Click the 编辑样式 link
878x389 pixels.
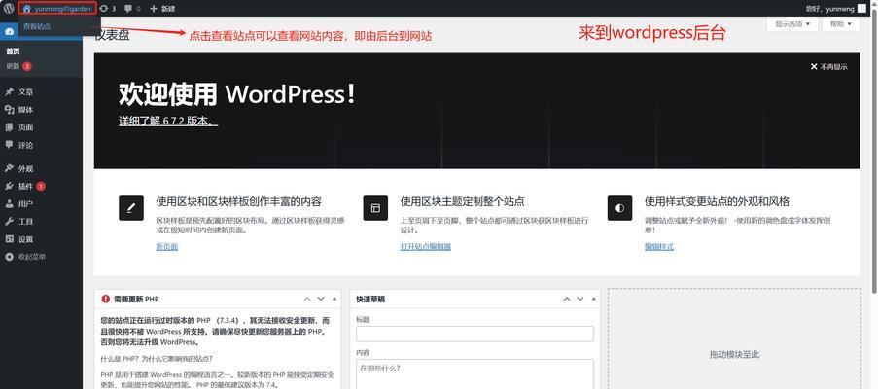(659, 247)
